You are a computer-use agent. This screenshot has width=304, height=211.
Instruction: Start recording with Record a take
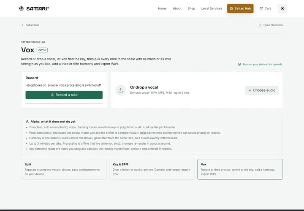tap(64, 95)
